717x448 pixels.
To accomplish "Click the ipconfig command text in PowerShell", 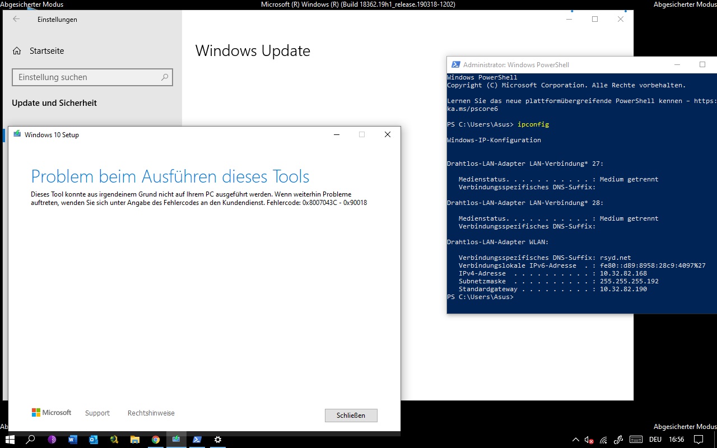I will tap(533, 124).
